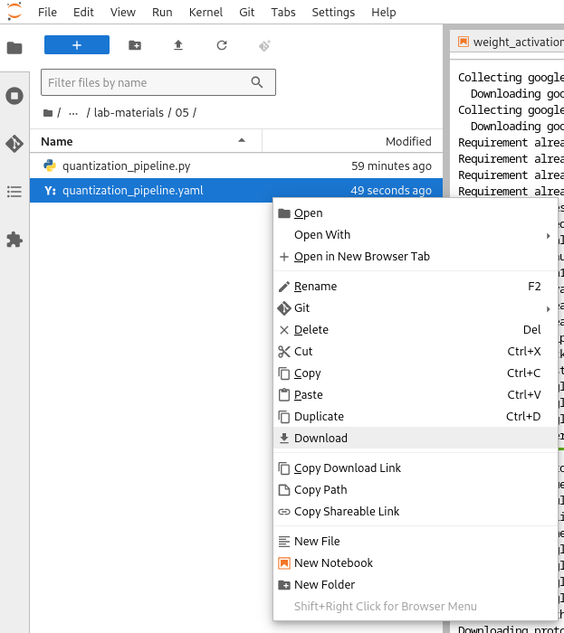564x633 pixels.
Task: Expand the Git context submenu
Action: tap(416, 308)
